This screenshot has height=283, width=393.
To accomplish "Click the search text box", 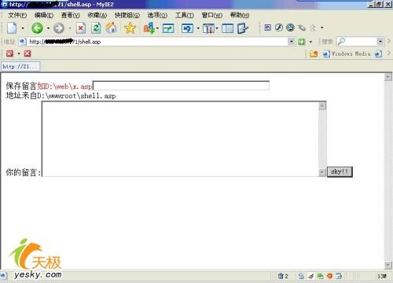I will coord(361,42).
